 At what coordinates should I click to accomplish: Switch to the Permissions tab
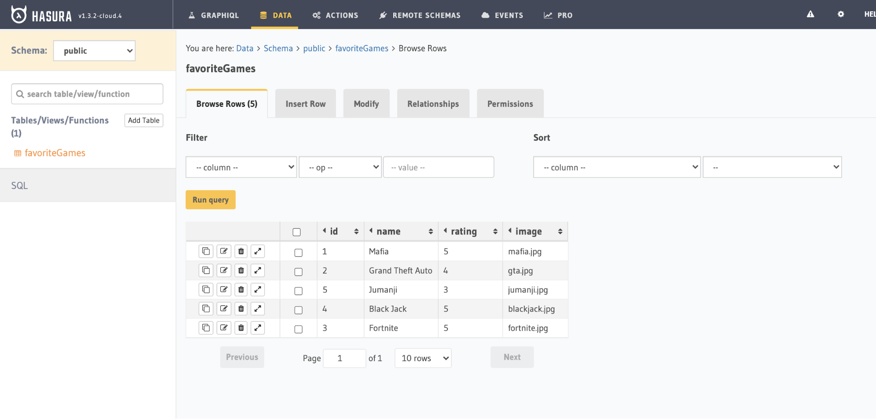(510, 103)
